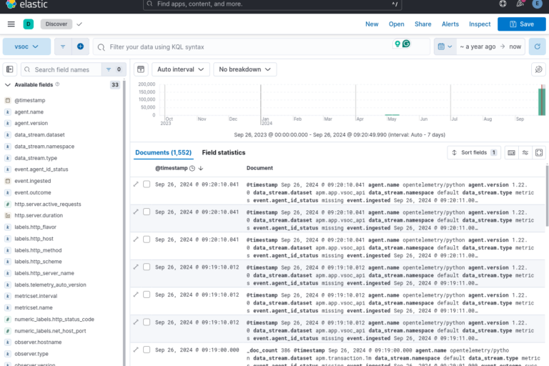The height and width of the screenshot is (366, 549).
Task: Expand the document row at 09:19:00.000
Action: click(x=136, y=350)
